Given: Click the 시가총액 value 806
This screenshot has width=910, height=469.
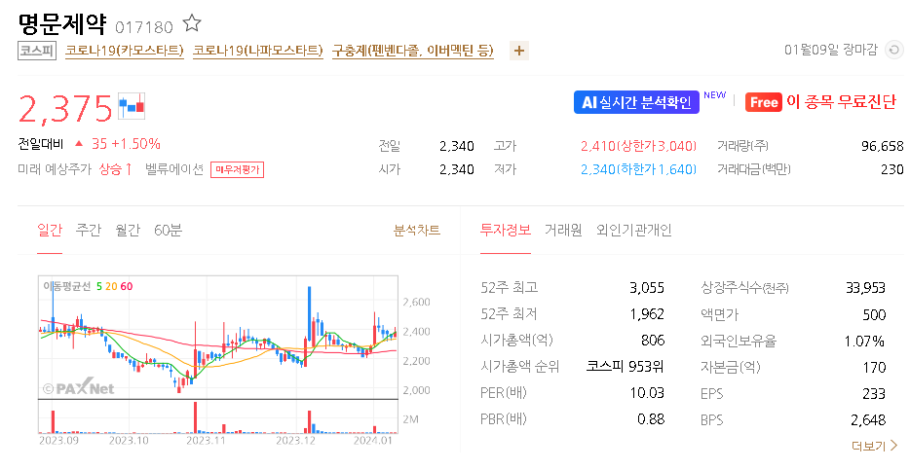Looking at the screenshot, I should click(653, 340).
